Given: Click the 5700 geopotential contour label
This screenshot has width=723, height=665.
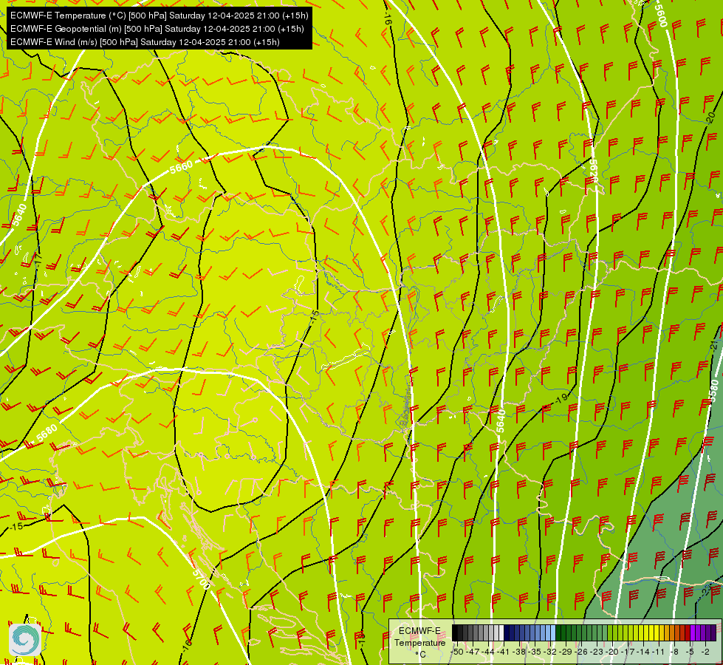Looking at the screenshot, I should [x=201, y=579].
